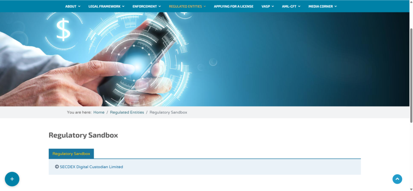The height and width of the screenshot is (191, 413).
Task: Expand the VASP dropdown chevron
Action: coord(273,6)
